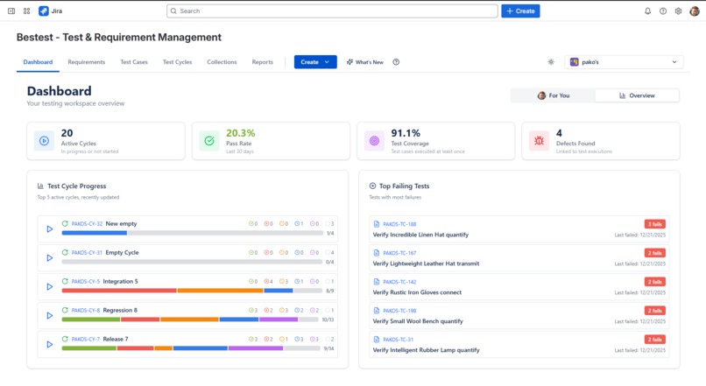Click the Test Coverage target icon
This screenshot has height=386, width=706.
pyautogui.click(x=374, y=141)
